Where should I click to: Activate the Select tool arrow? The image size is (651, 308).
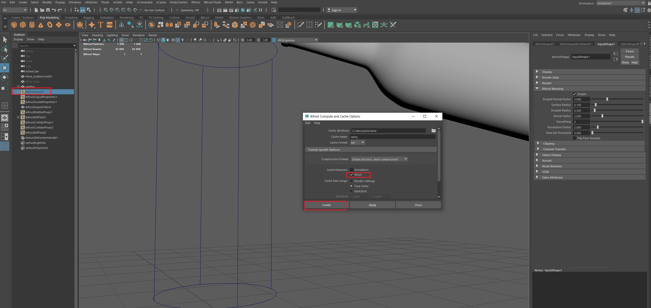(5, 40)
